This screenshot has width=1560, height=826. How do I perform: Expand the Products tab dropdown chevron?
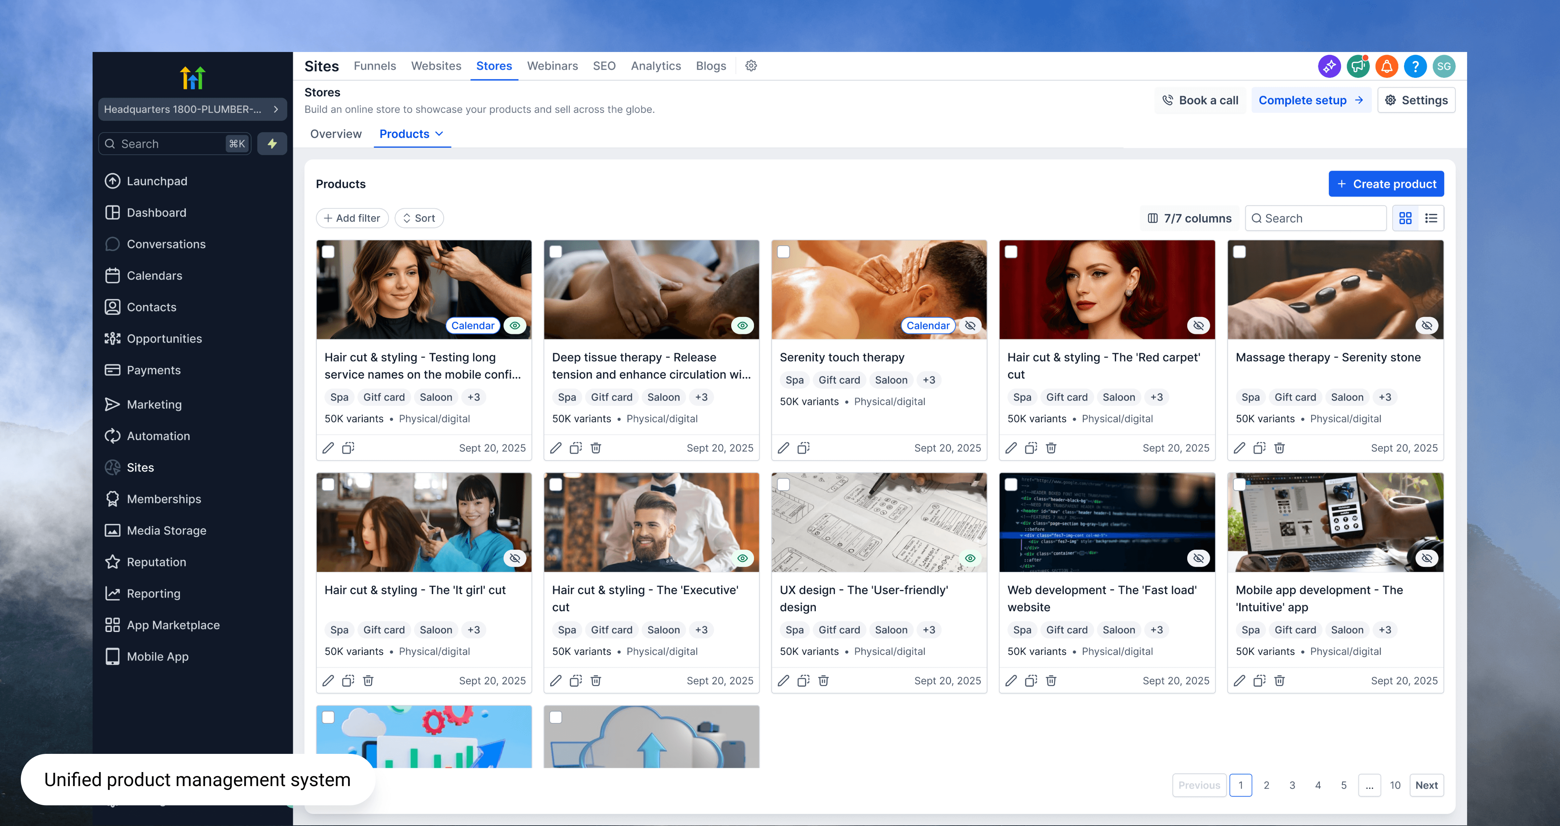click(x=440, y=134)
